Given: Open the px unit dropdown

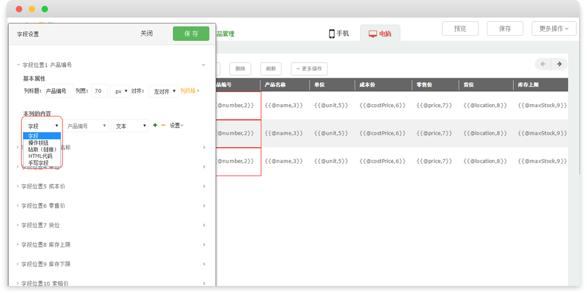Looking at the screenshot, I should (x=121, y=91).
